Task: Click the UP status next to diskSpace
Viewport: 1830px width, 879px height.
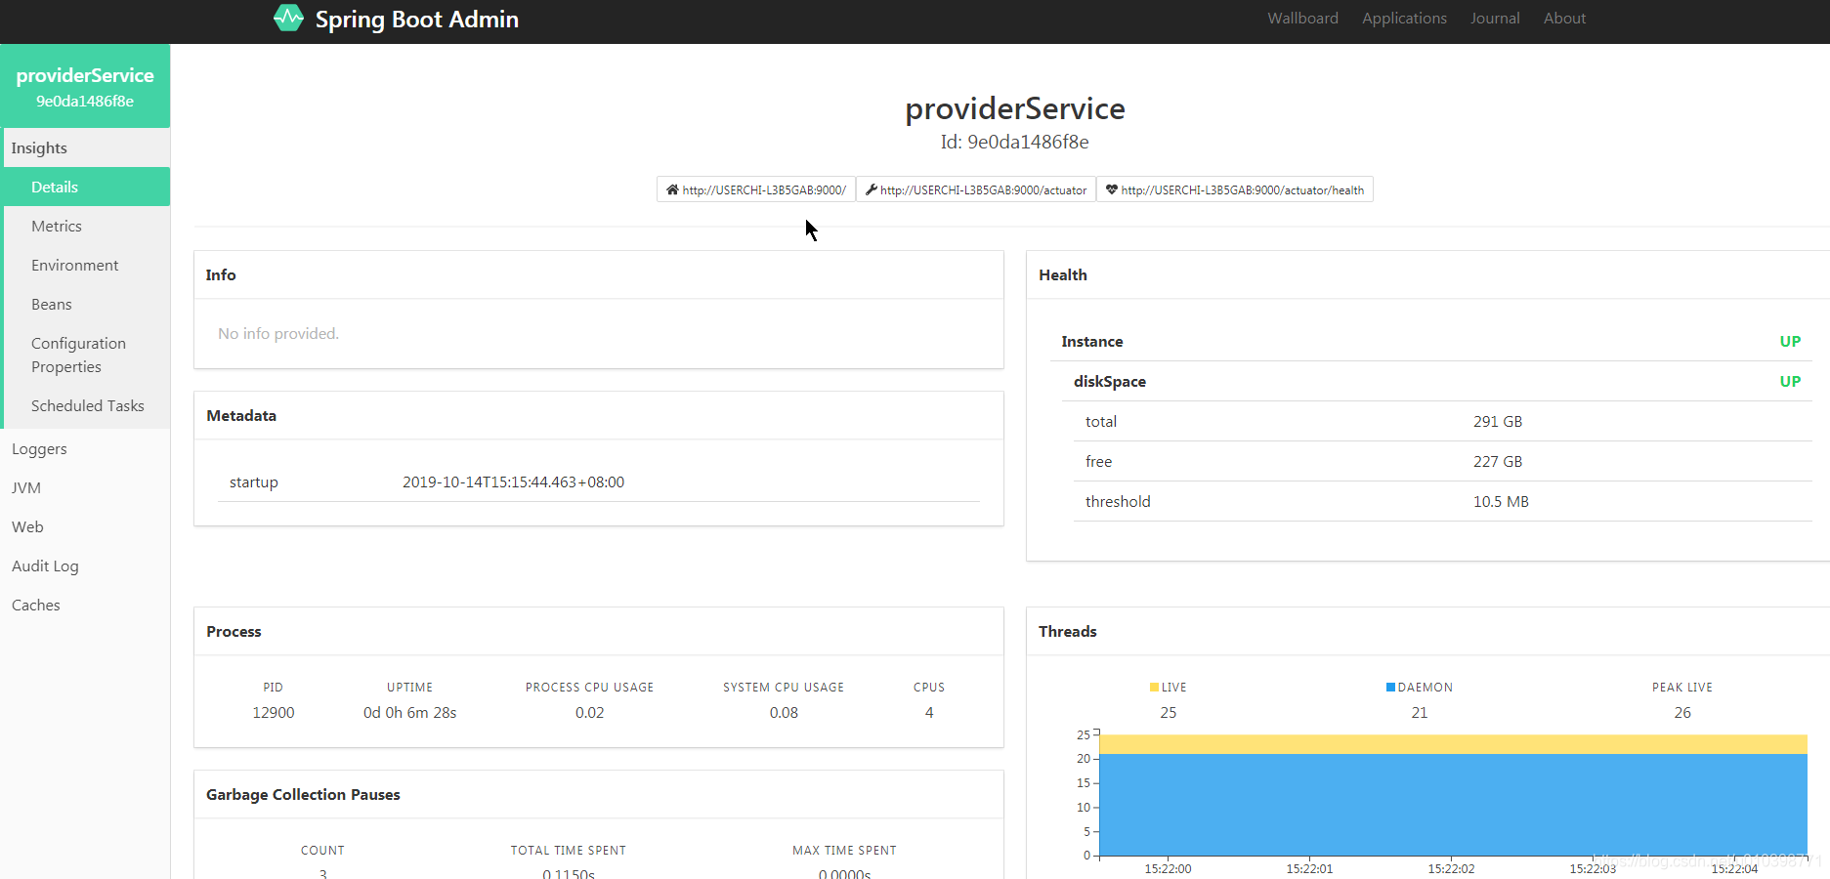Action: coord(1790,381)
